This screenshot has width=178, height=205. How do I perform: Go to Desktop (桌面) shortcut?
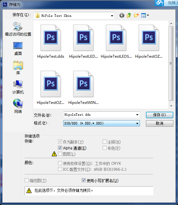(x=18, y=48)
